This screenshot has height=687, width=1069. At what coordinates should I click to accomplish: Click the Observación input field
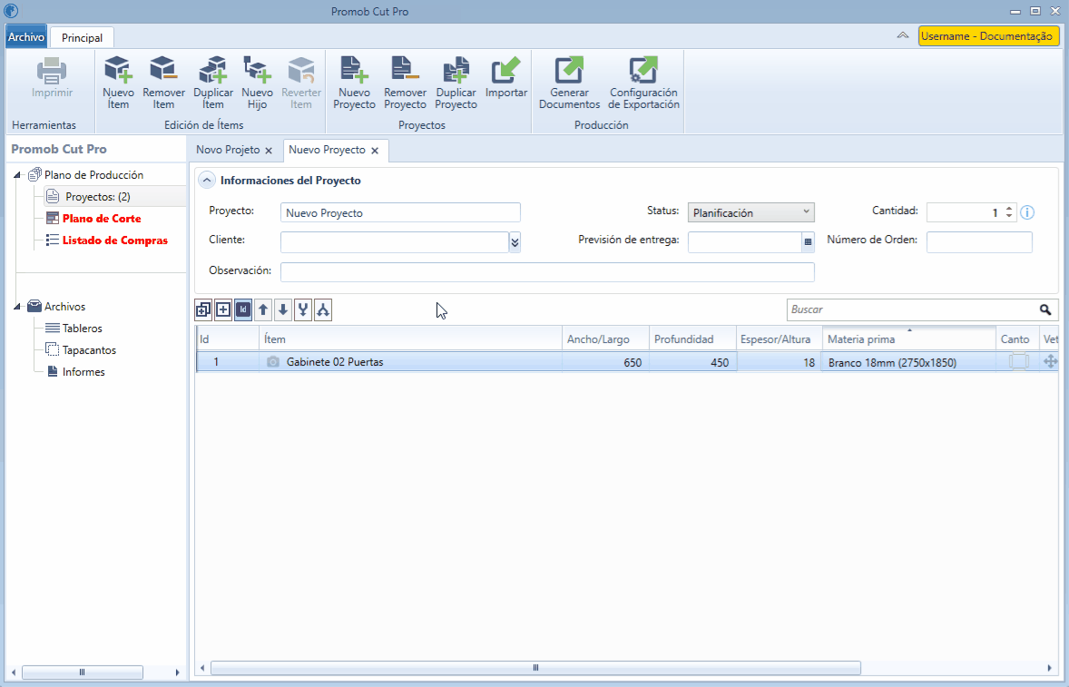coord(547,271)
